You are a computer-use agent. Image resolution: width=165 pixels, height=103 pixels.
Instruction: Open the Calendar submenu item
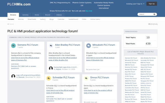(x=61, y=19)
